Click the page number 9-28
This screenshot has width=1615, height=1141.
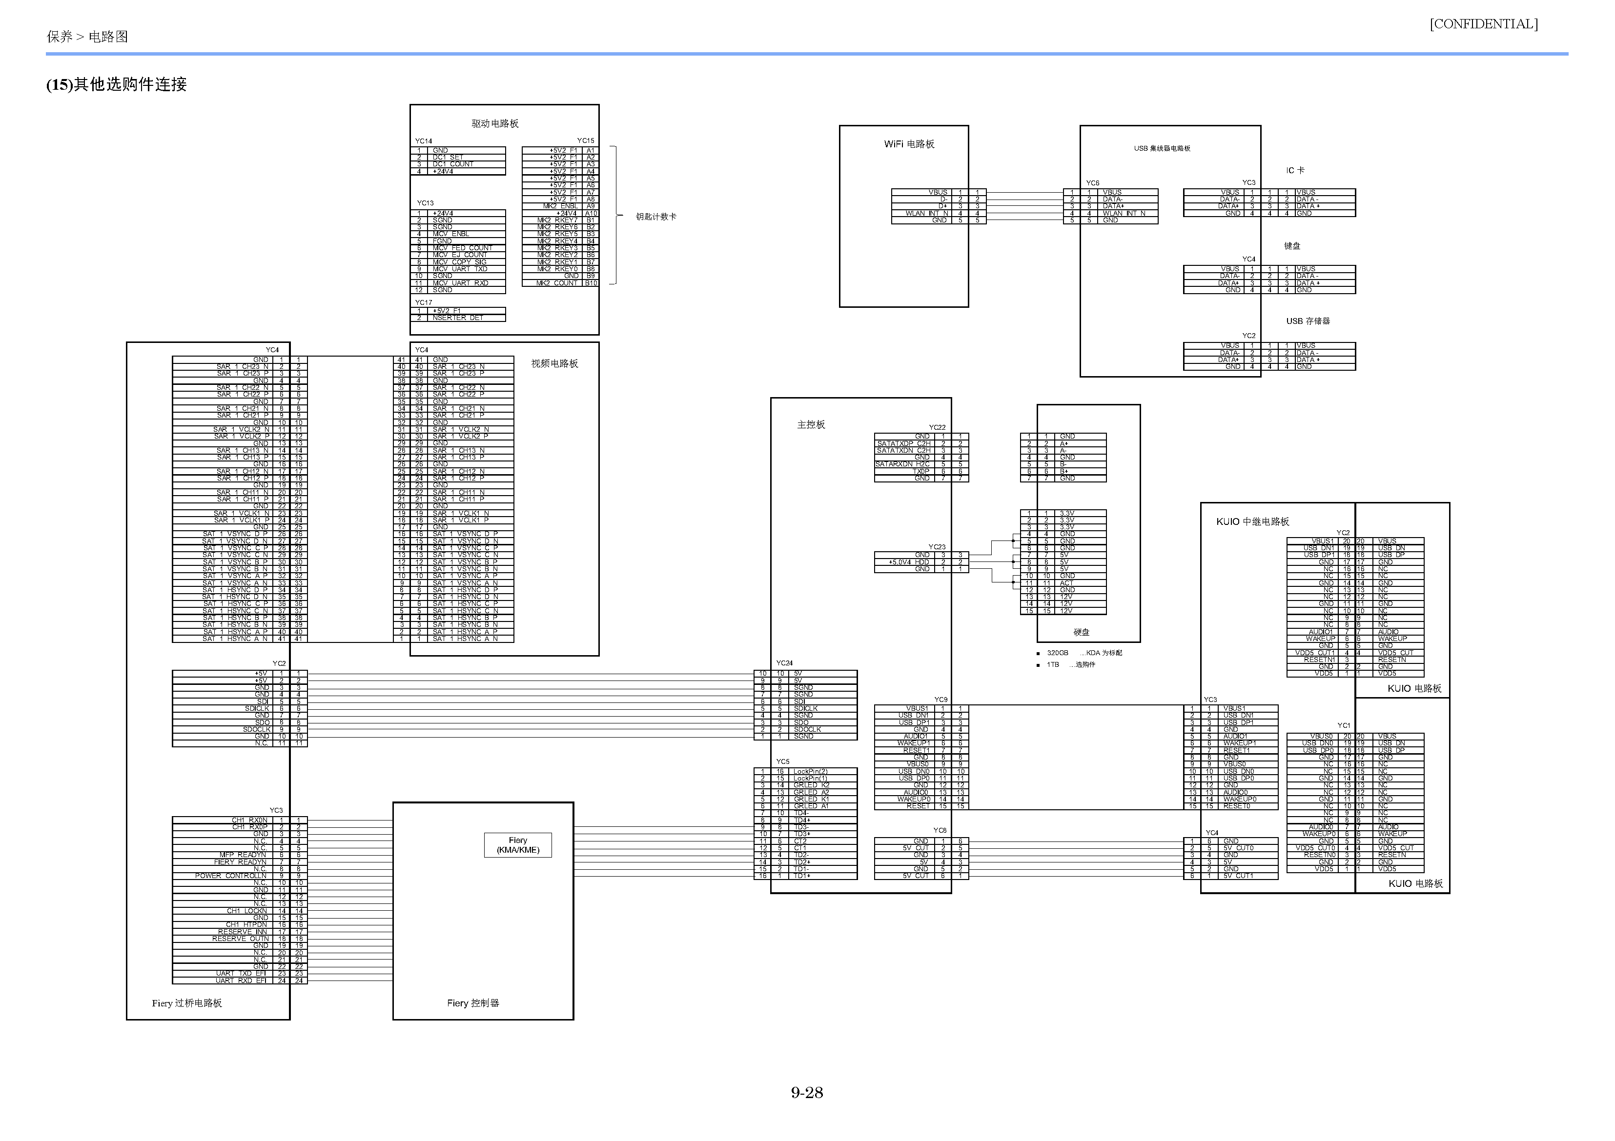(807, 1093)
